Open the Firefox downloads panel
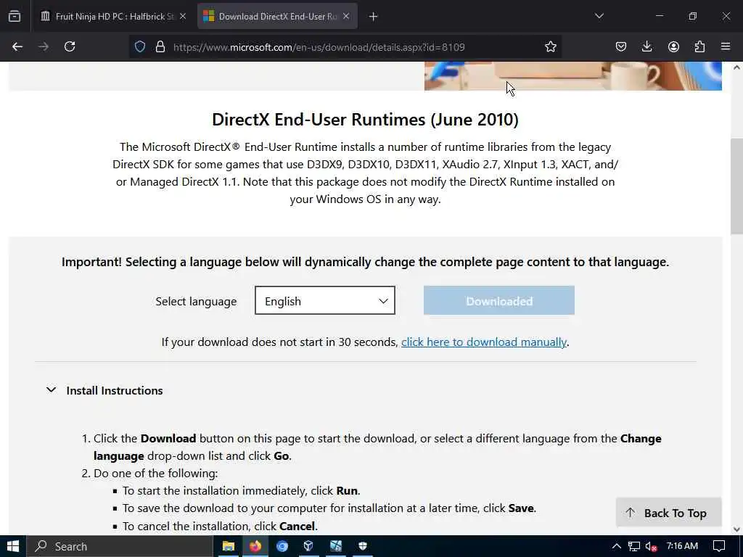The height and width of the screenshot is (557, 743). tap(646, 46)
